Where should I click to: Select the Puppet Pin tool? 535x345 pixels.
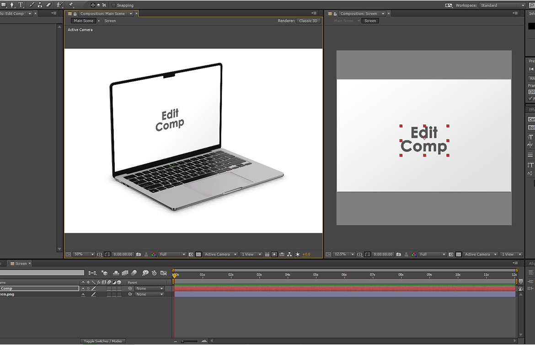tap(71, 5)
